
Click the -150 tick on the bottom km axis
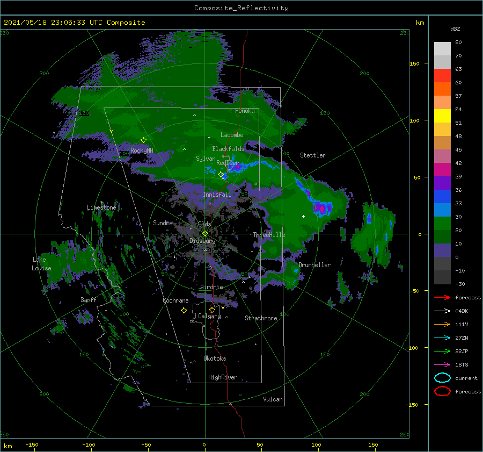point(32,444)
